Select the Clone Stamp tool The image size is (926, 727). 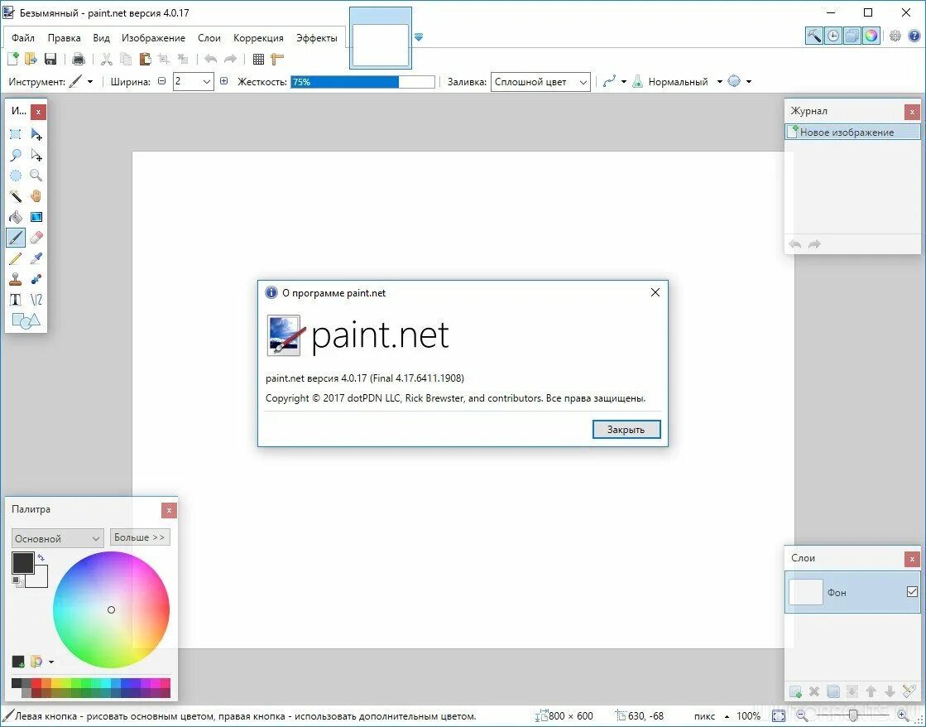pyautogui.click(x=16, y=279)
